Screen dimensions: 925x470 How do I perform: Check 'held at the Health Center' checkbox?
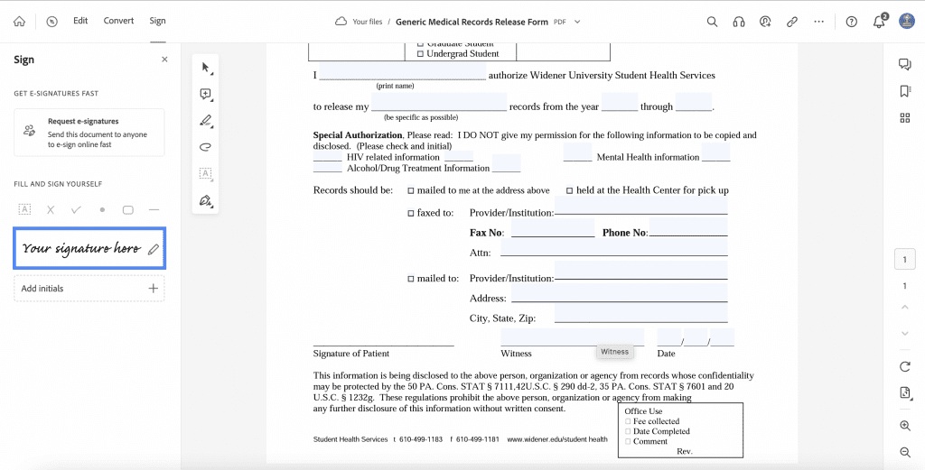pos(570,191)
